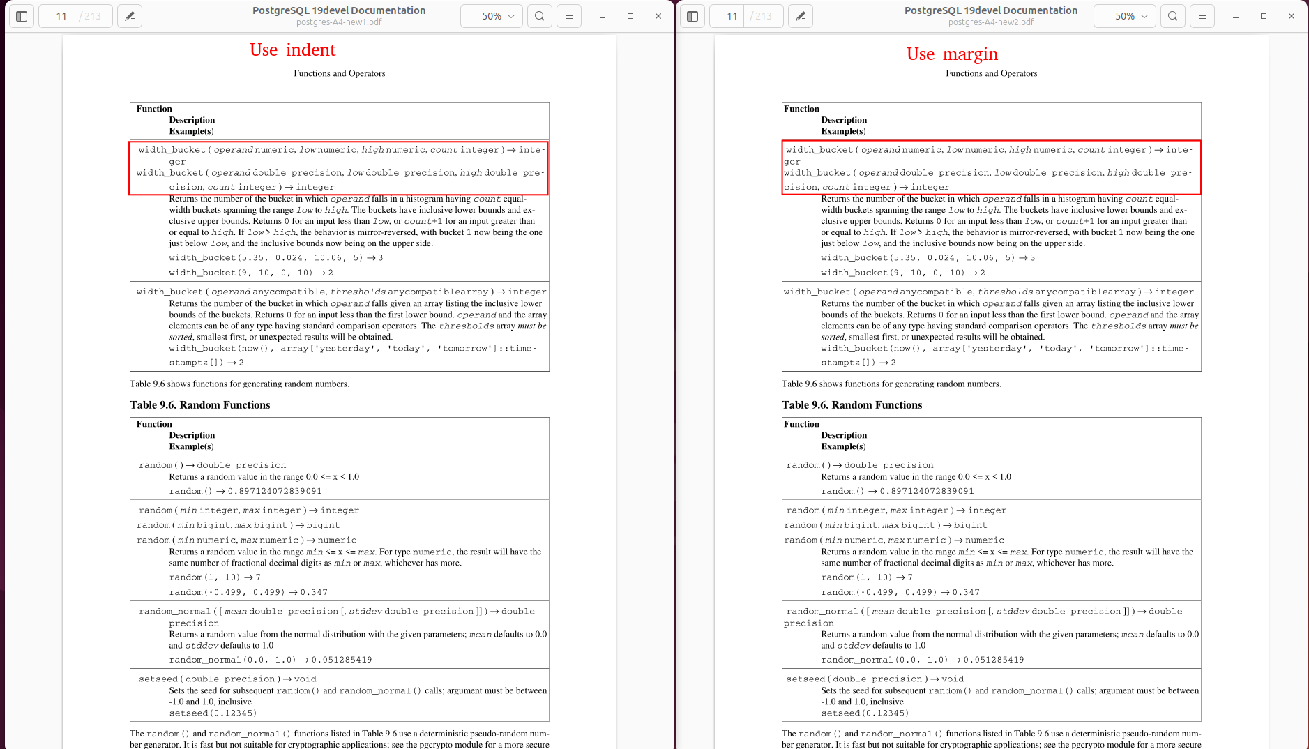Open the search tool in postgres-A4-new2.pdf window
Screen dimensions: 1309x749
click(1173, 16)
